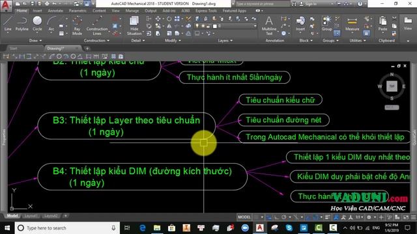Screen dimensions: 417x234
Task: Select the Arc tool
Action: coord(51,23)
